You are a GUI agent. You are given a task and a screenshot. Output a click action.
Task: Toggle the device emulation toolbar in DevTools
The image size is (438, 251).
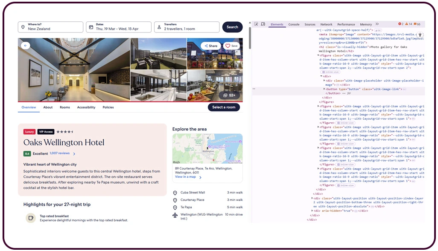(x=263, y=24)
